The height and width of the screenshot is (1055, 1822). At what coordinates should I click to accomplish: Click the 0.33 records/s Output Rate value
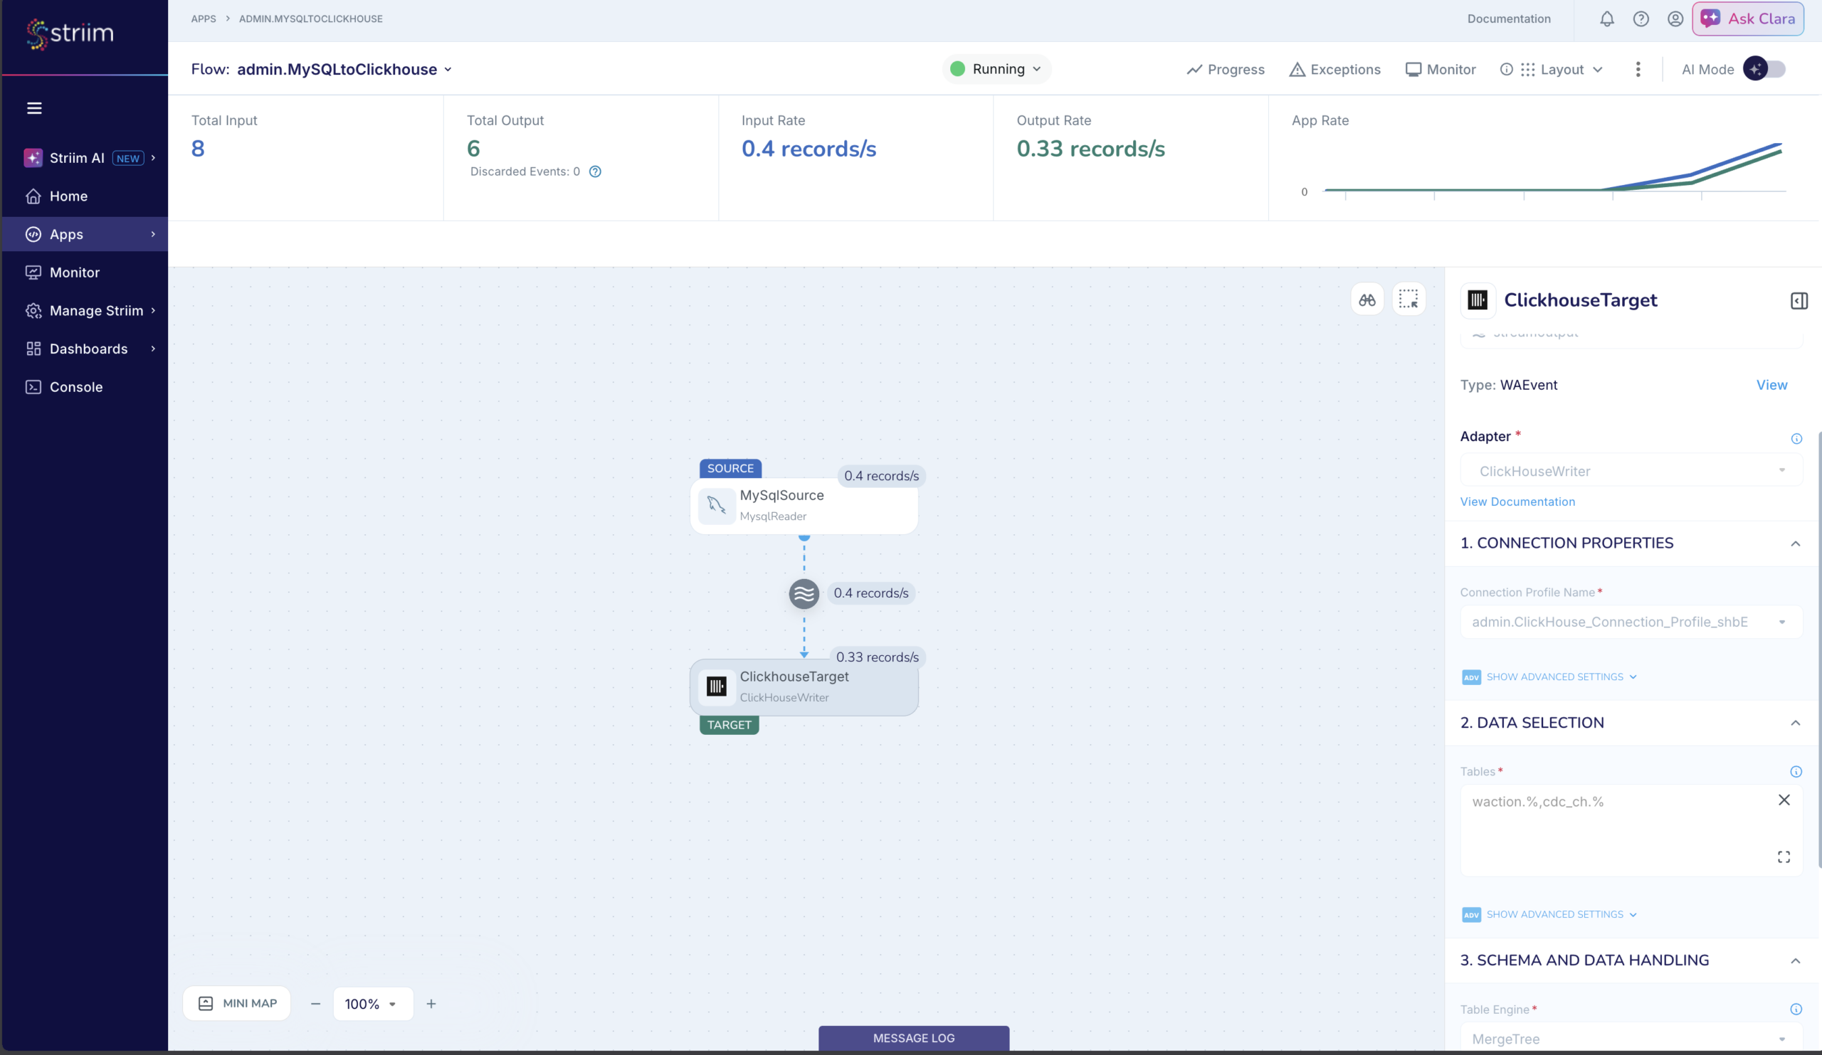[x=1090, y=149]
